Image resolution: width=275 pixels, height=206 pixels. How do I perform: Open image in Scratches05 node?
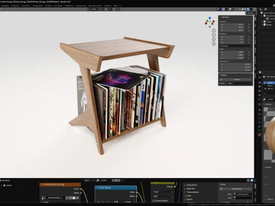tap(74, 198)
